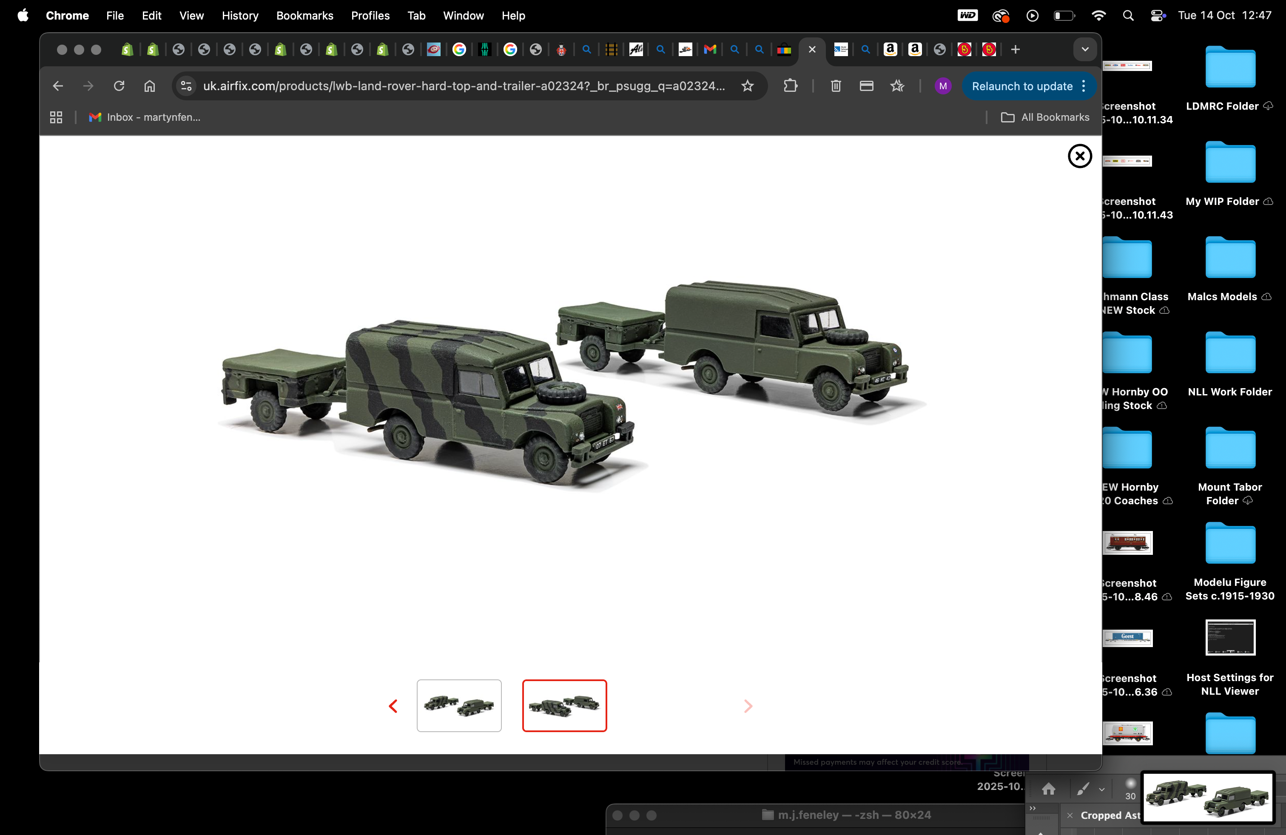Go to the browser home page icon
The width and height of the screenshot is (1286, 835).
click(x=150, y=86)
